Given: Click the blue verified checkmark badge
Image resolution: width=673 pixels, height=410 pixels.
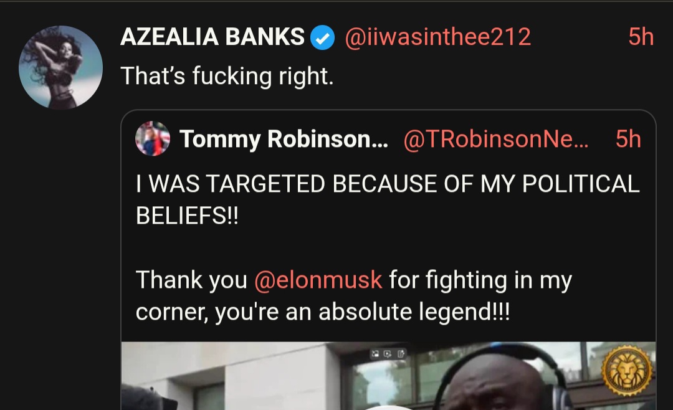Looking at the screenshot, I should (322, 37).
